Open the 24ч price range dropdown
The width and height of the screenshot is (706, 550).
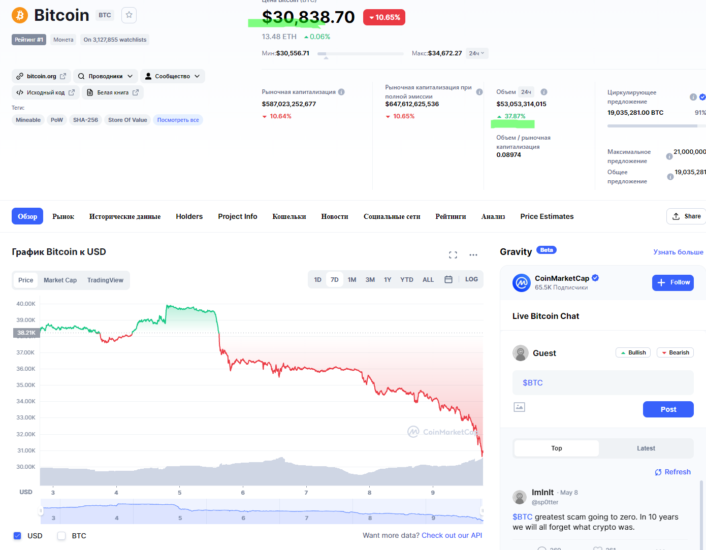click(477, 53)
